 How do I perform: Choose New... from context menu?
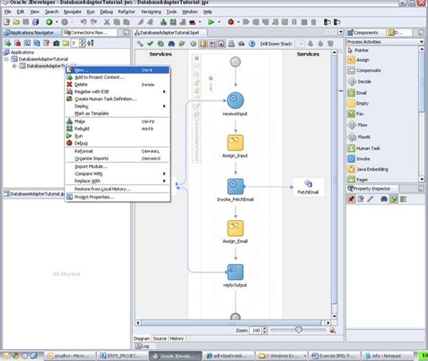click(117, 70)
